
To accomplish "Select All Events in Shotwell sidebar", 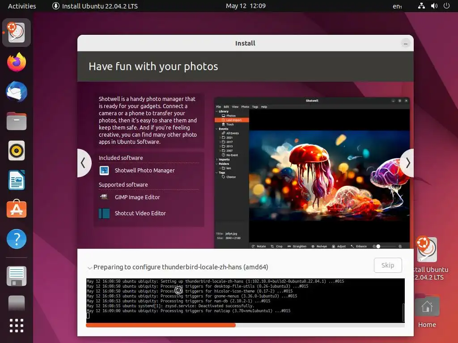I will point(230,133).
